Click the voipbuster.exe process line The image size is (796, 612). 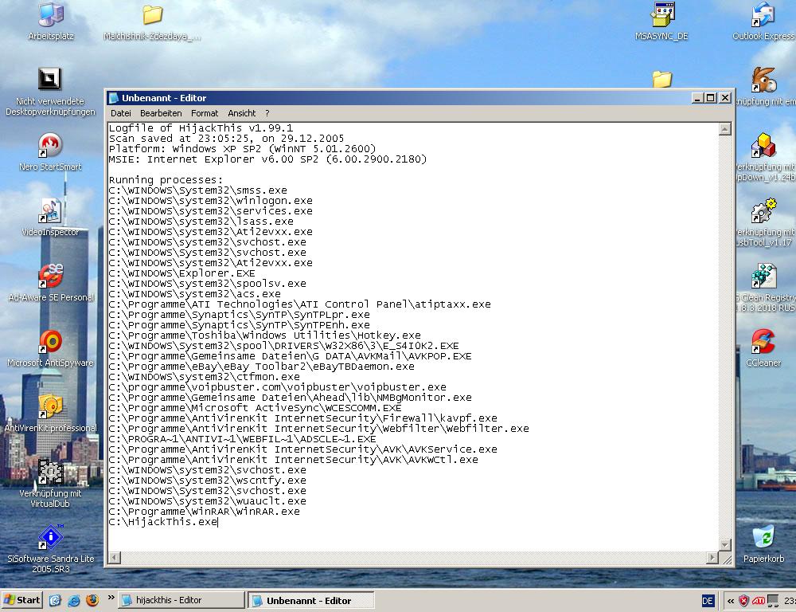point(278,386)
